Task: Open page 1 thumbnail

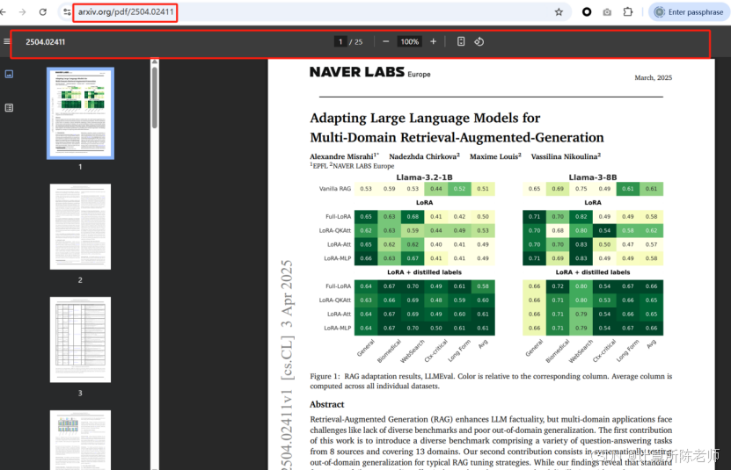Action: (x=80, y=113)
